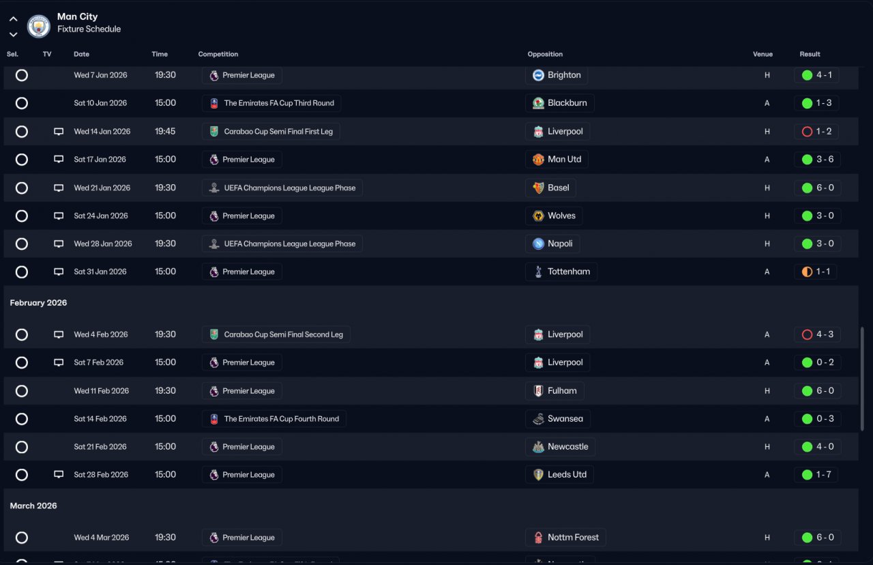Select the Wed 14 Jan Liverpool fixture radio button
Image resolution: width=873 pixels, height=565 pixels.
(22, 132)
